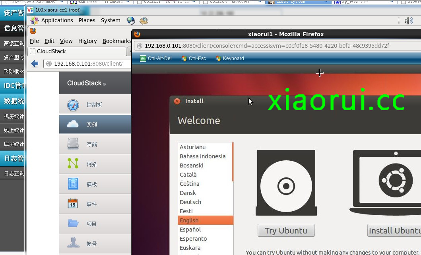Expand the 数据统计 sidebar section
The height and width of the screenshot is (255, 421).
pos(12,101)
